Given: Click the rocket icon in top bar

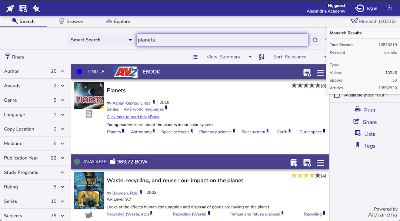Looking at the screenshot, I should point(10,8).
